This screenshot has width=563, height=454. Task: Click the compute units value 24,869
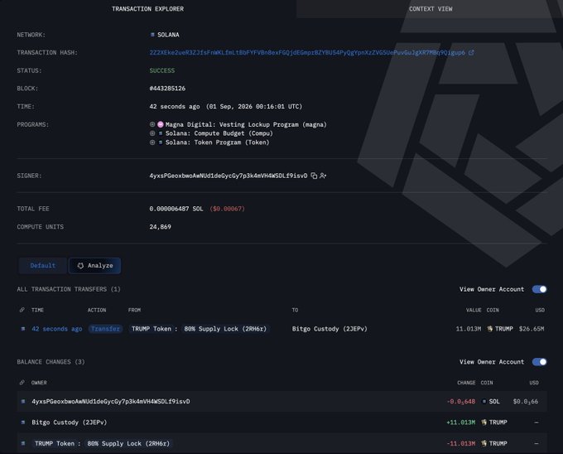coord(160,227)
